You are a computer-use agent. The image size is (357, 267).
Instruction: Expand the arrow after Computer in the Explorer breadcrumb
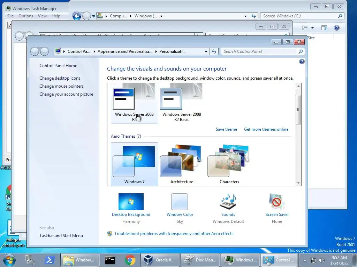131,16
